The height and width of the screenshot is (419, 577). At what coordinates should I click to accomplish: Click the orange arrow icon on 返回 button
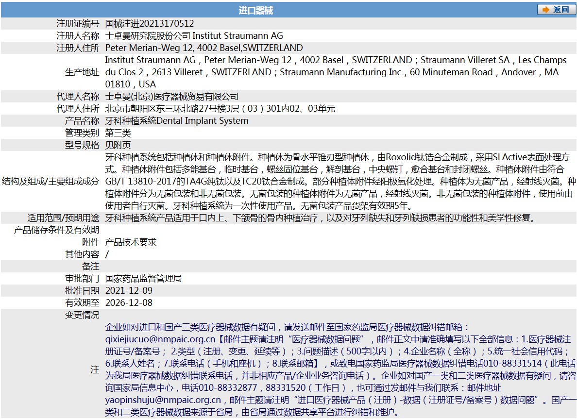[546, 10]
